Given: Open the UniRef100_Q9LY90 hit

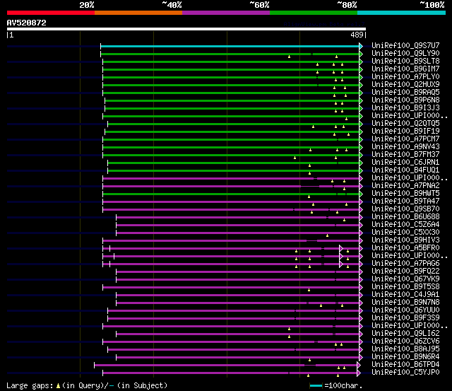Looking at the screenshot, I should (405, 53).
